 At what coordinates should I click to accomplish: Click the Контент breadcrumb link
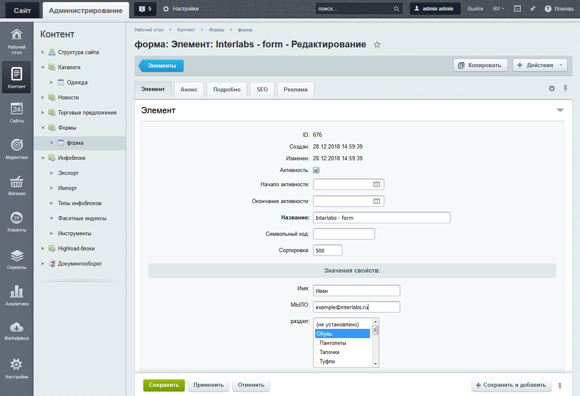pyautogui.click(x=186, y=30)
